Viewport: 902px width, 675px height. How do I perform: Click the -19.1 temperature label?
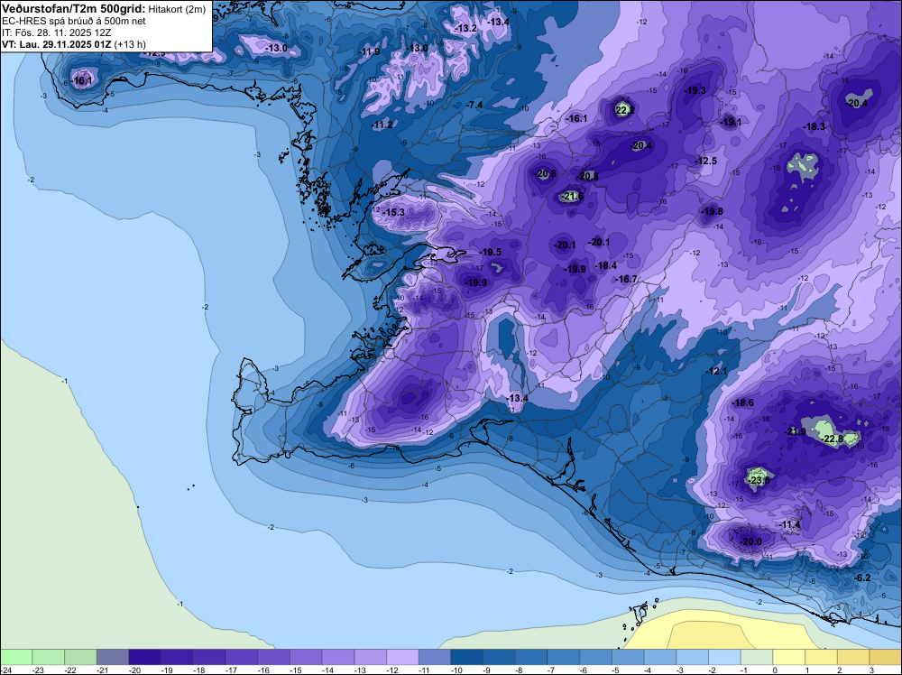[731, 122]
